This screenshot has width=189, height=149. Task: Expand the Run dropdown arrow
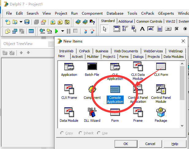coord(62,31)
